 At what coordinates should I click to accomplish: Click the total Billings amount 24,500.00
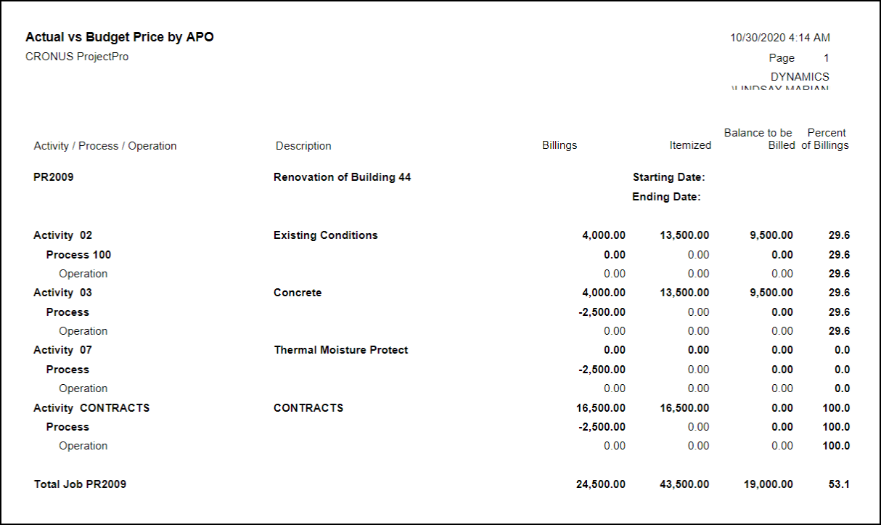click(x=600, y=484)
